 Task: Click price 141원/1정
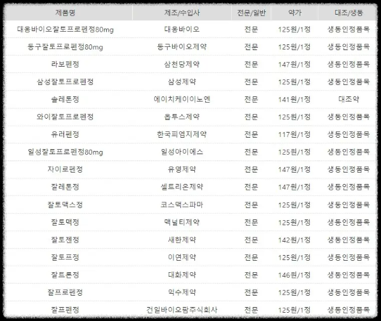click(x=295, y=100)
